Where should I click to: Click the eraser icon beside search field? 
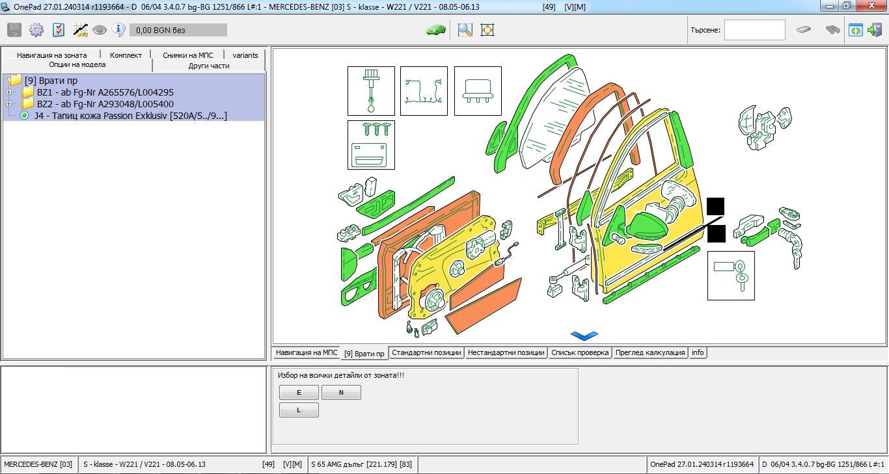point(804,30)
